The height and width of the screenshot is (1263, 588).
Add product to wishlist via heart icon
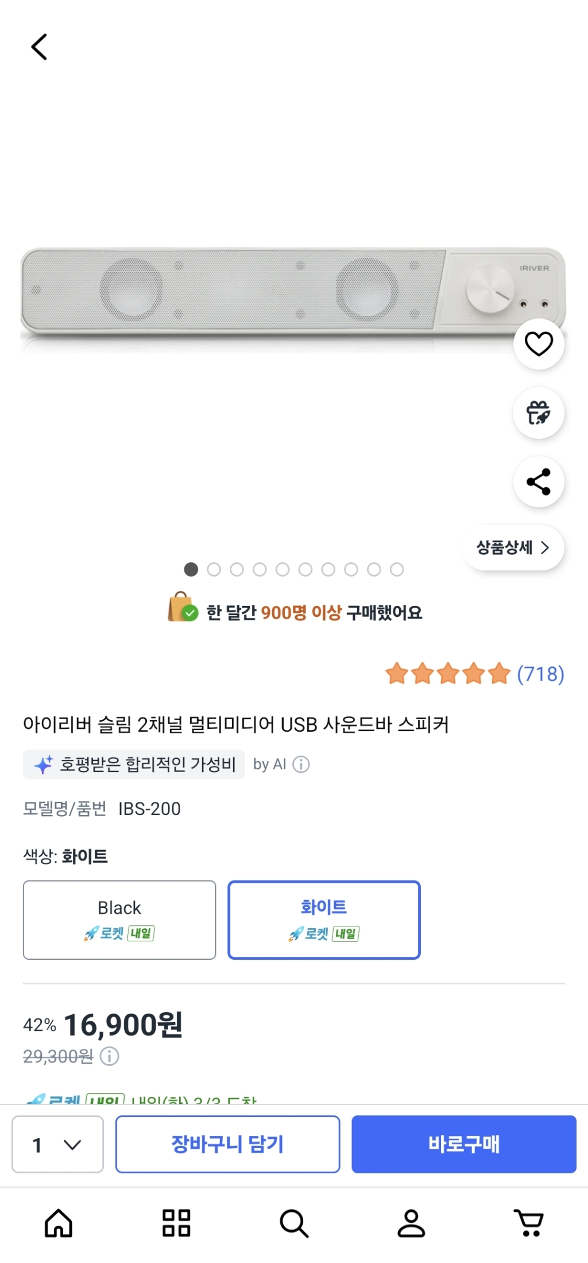pos(539,343)
